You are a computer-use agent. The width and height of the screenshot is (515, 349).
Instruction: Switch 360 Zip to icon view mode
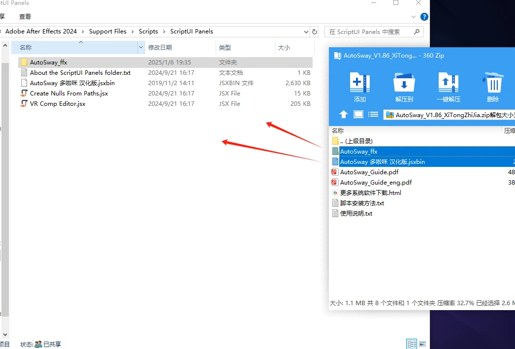pyautogui.click(x=358, y=114)
